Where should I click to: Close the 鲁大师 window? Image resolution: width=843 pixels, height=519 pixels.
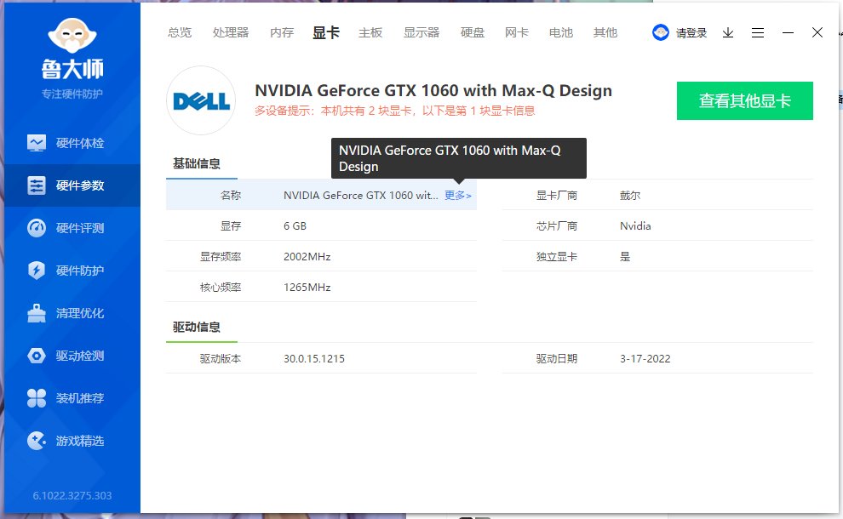817,33
